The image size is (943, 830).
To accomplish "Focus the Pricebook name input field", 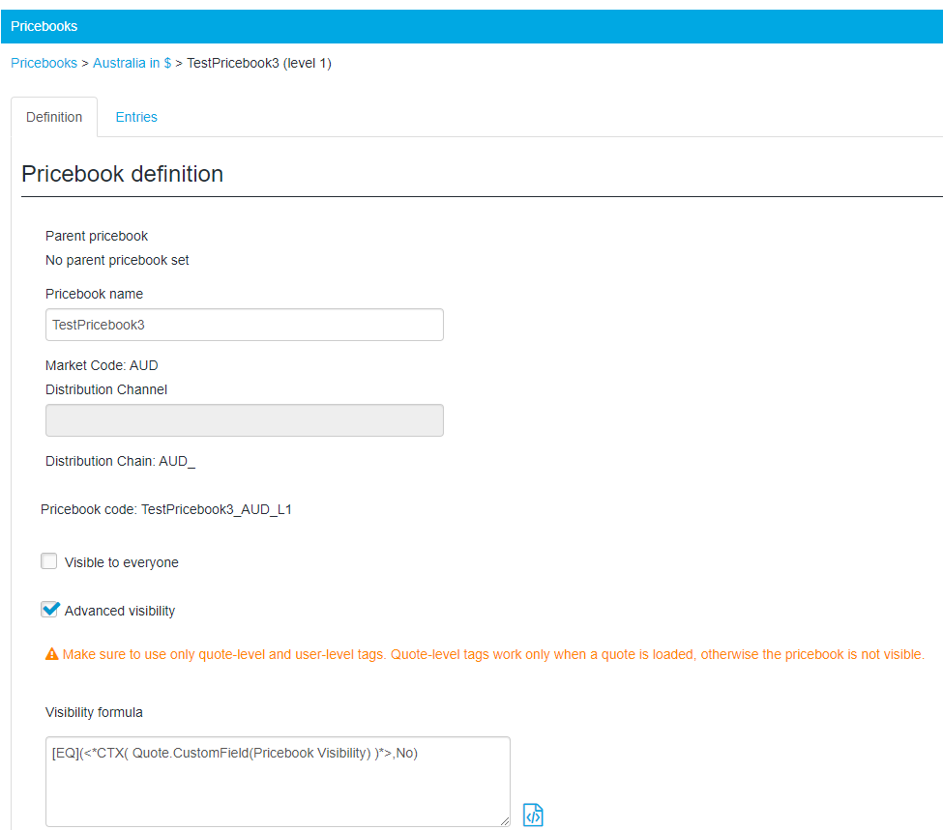I will [x=244, y=325].
